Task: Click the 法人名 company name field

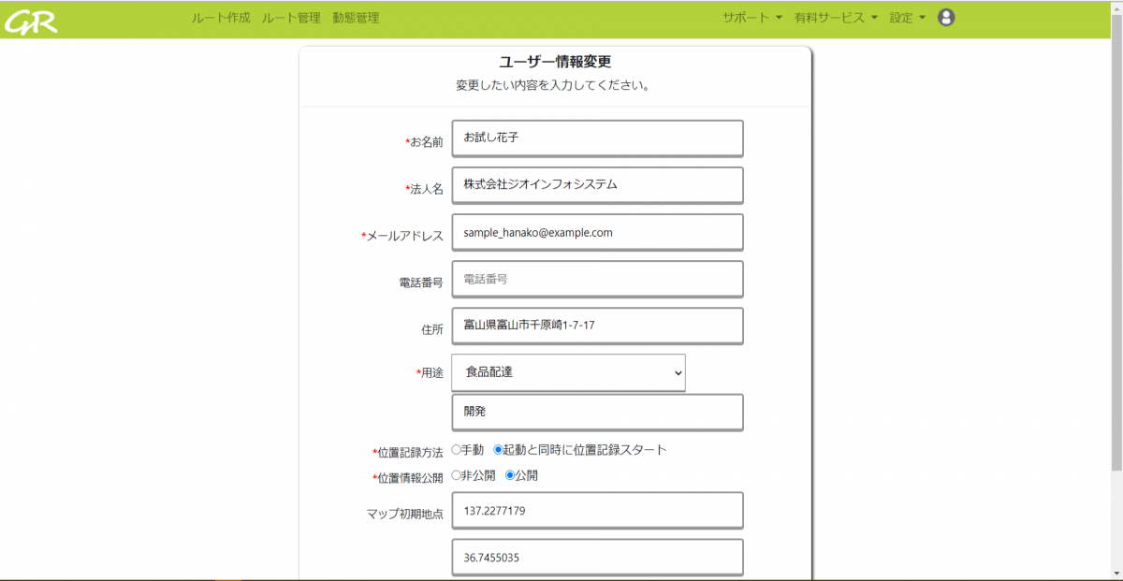Action: [597, 185]
